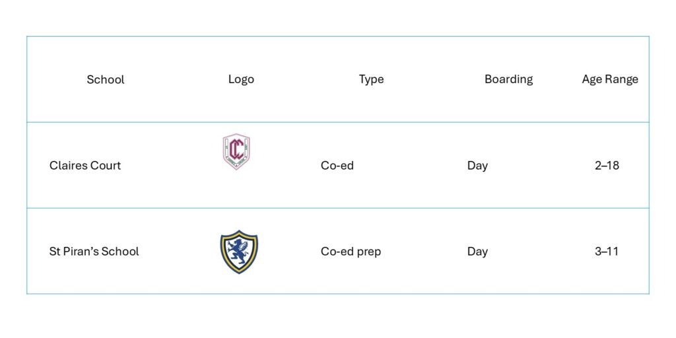Select the Co-ed type cell
Viewport: 676px width, 338px height.
point(337,166)
